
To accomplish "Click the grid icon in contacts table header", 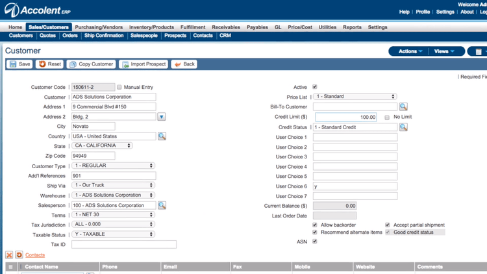I will 10,267.
